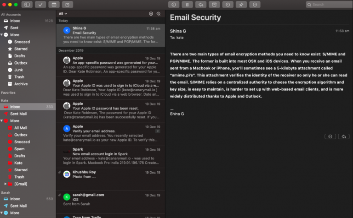Click the trash icon in the top toolbar

[187, 5]
